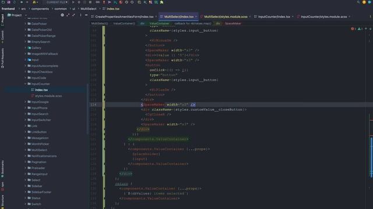The image size is (373, 209).
Task: Click the green plugin toolbar icon
Action: point(162,2)
